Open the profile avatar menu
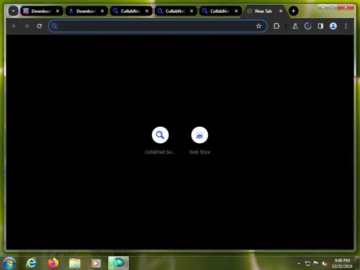This screenshot has width=360, height=270. [333, 26]
